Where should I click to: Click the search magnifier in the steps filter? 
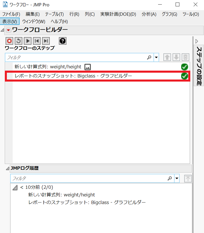point(149,57)
